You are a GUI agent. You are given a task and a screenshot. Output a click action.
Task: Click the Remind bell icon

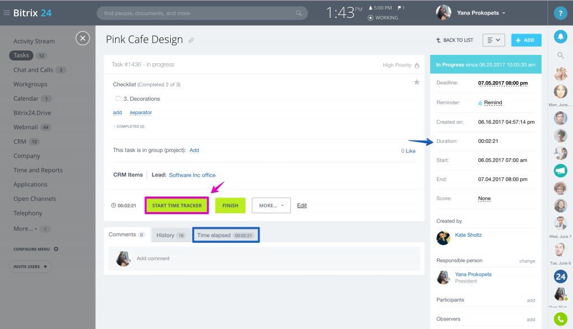[480, 103]
